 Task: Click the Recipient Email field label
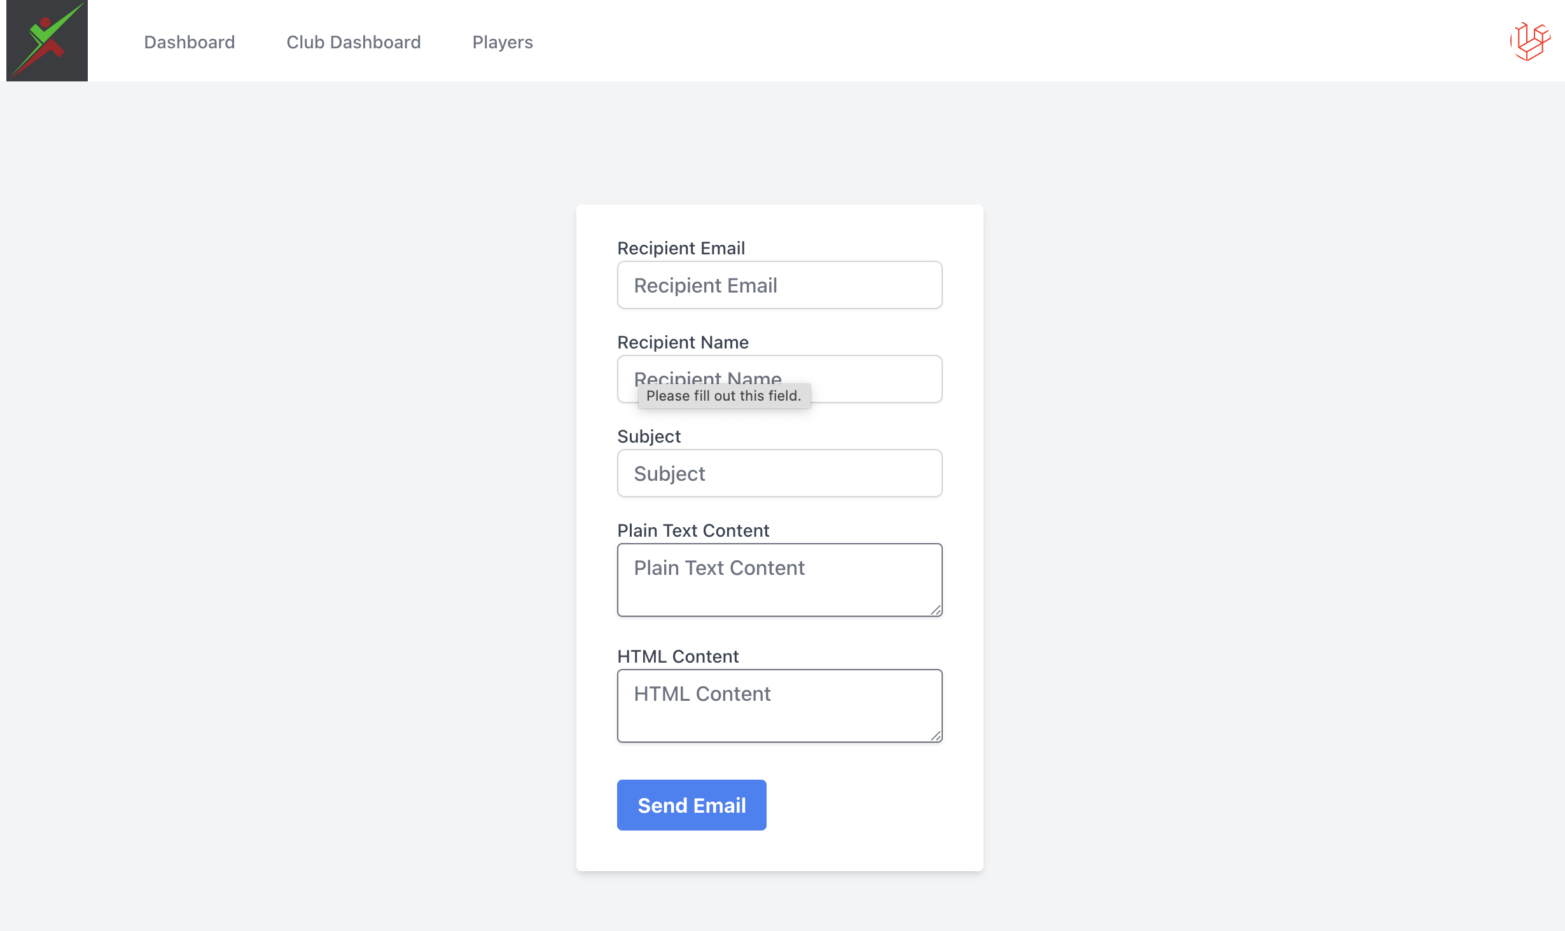point(681,248)
